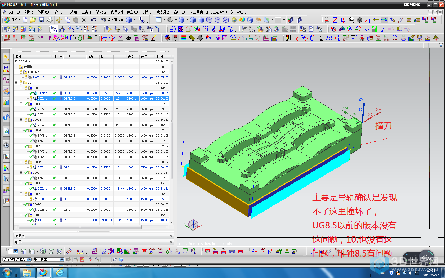Screen dimensions: 445x278
Task: Click the Open folder icon
Action: click(33, 20)
